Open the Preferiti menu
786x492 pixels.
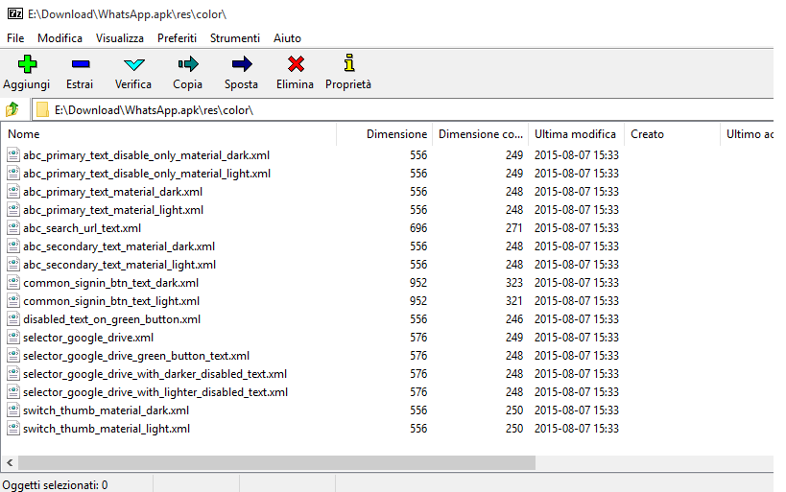[x=177, y=38]
